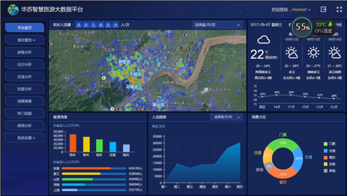Enter fullscreen using the expand icon
Screen dimensions: 347x196
pyautogui.click(x=339, y=10)
